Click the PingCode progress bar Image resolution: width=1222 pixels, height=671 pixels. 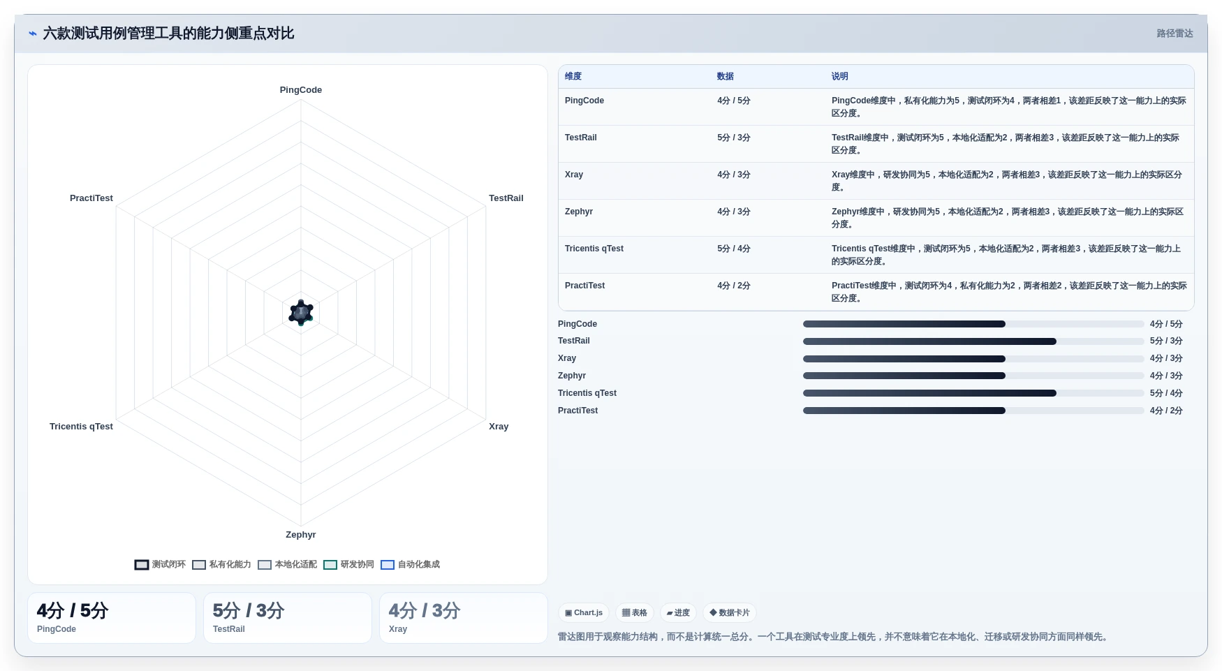coord(973,324)
